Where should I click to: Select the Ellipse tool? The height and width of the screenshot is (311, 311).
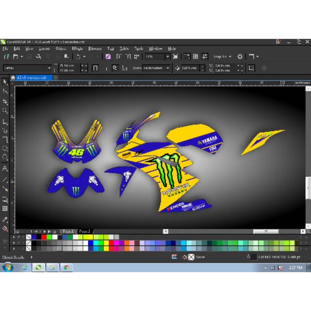pyautogui.click(x=5, y=149)
